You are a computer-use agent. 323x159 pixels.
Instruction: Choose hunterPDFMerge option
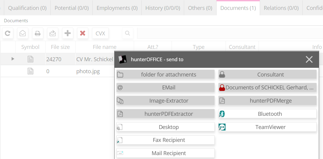268,101
